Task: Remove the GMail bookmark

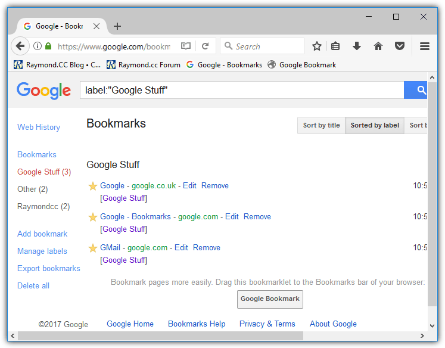Action: click(207, 247)
